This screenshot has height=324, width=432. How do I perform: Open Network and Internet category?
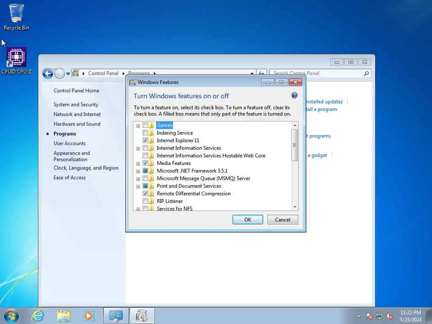(x=77, y=114)
